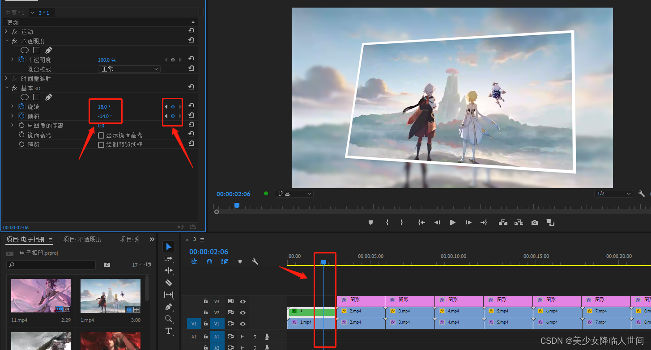Toggle linked selection in timeline header
This screenshot has height=350, width=651.
pos(225,261)
